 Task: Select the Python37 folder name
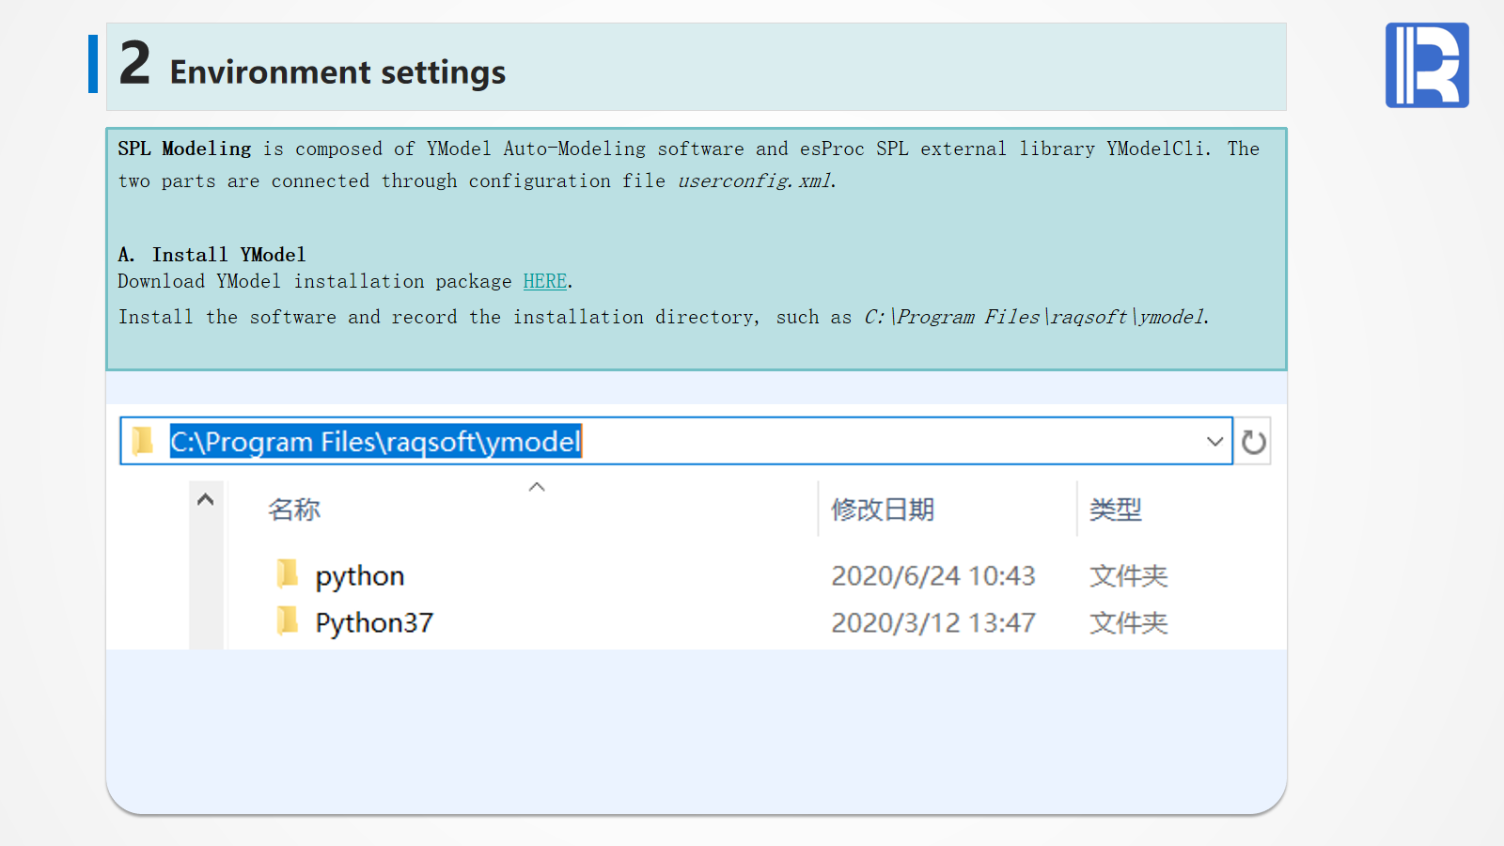point(374,623)
